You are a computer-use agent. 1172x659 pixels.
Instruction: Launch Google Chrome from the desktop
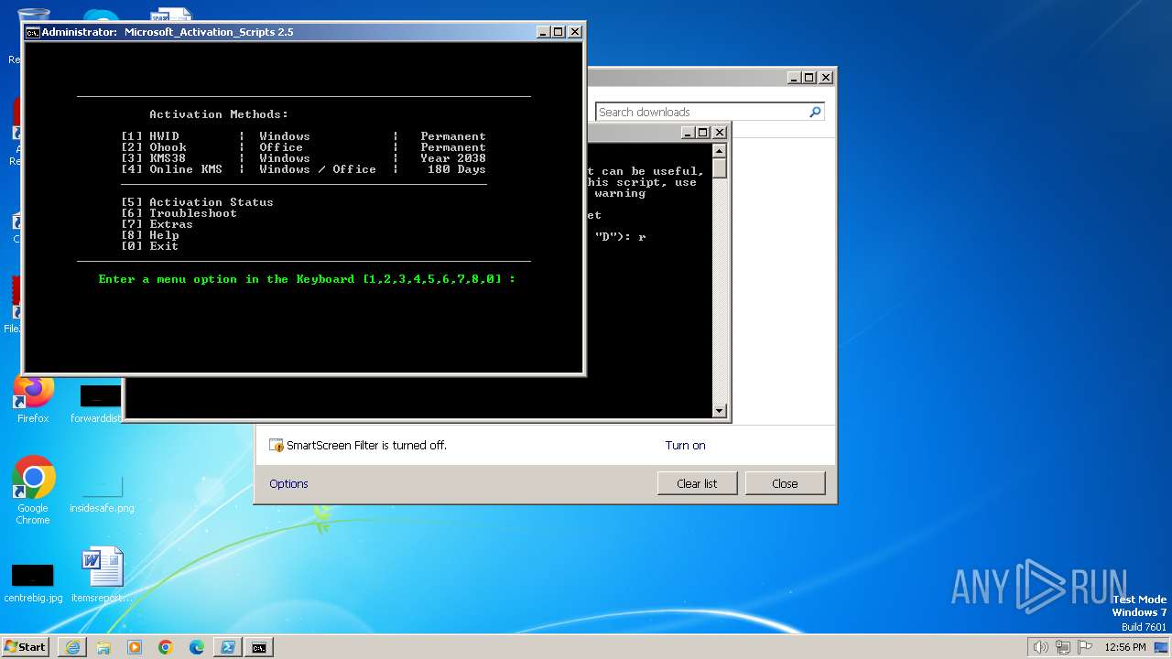[x=33, y=491]
